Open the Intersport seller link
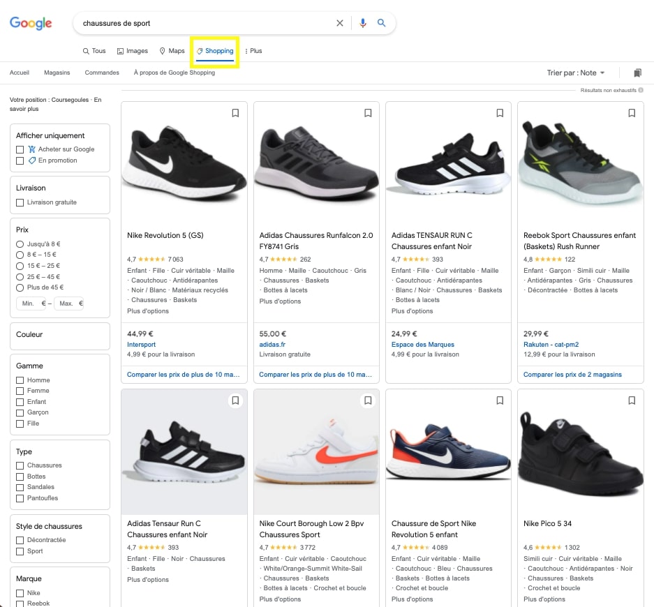This screenshot has width=654, height=607. pos(142,345)
